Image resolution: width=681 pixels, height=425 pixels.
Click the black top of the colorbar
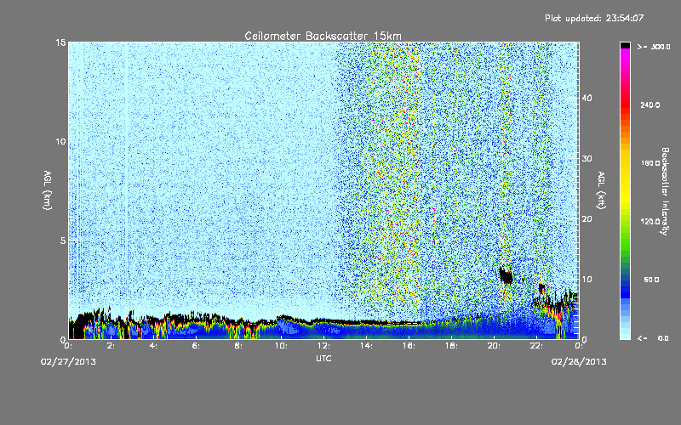(x=625, y=45)
